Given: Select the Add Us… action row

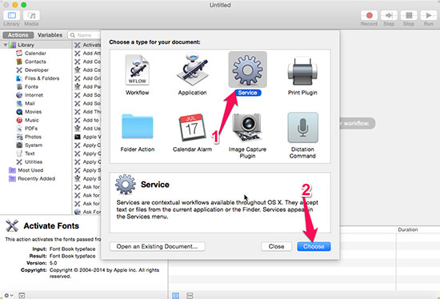Looking at the screenshot, I should pyautogui.click(x=87, y=129).
